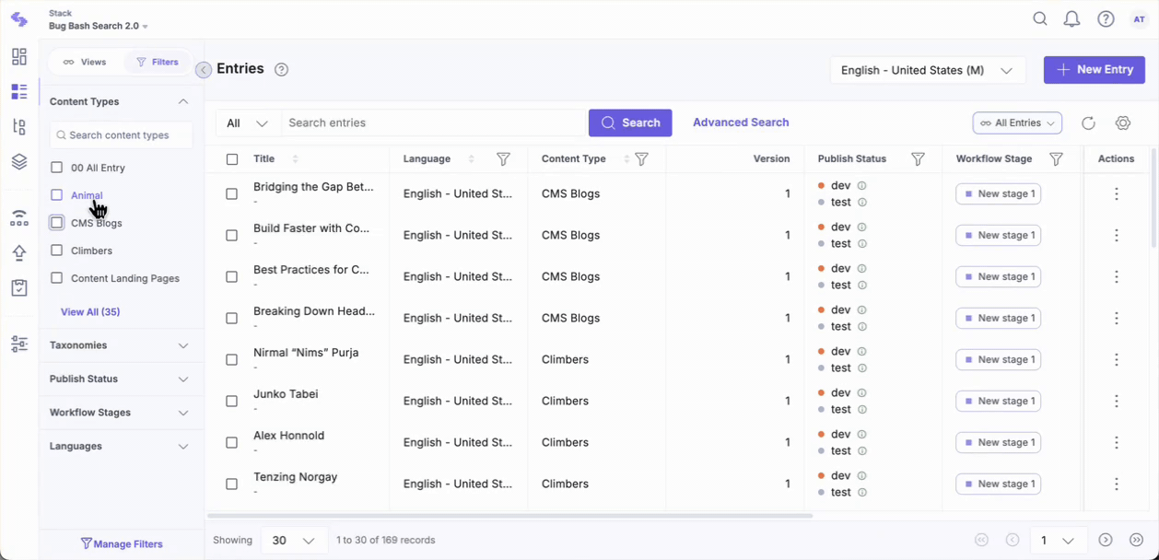
Task: Open the Manage Filters link
Action: pyautogui.click(x=122, y=544)
